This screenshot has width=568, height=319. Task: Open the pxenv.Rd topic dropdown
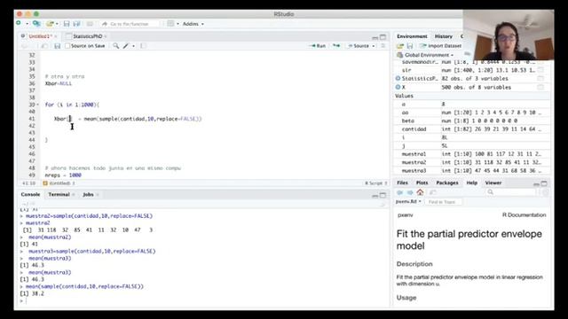[408, 201]
